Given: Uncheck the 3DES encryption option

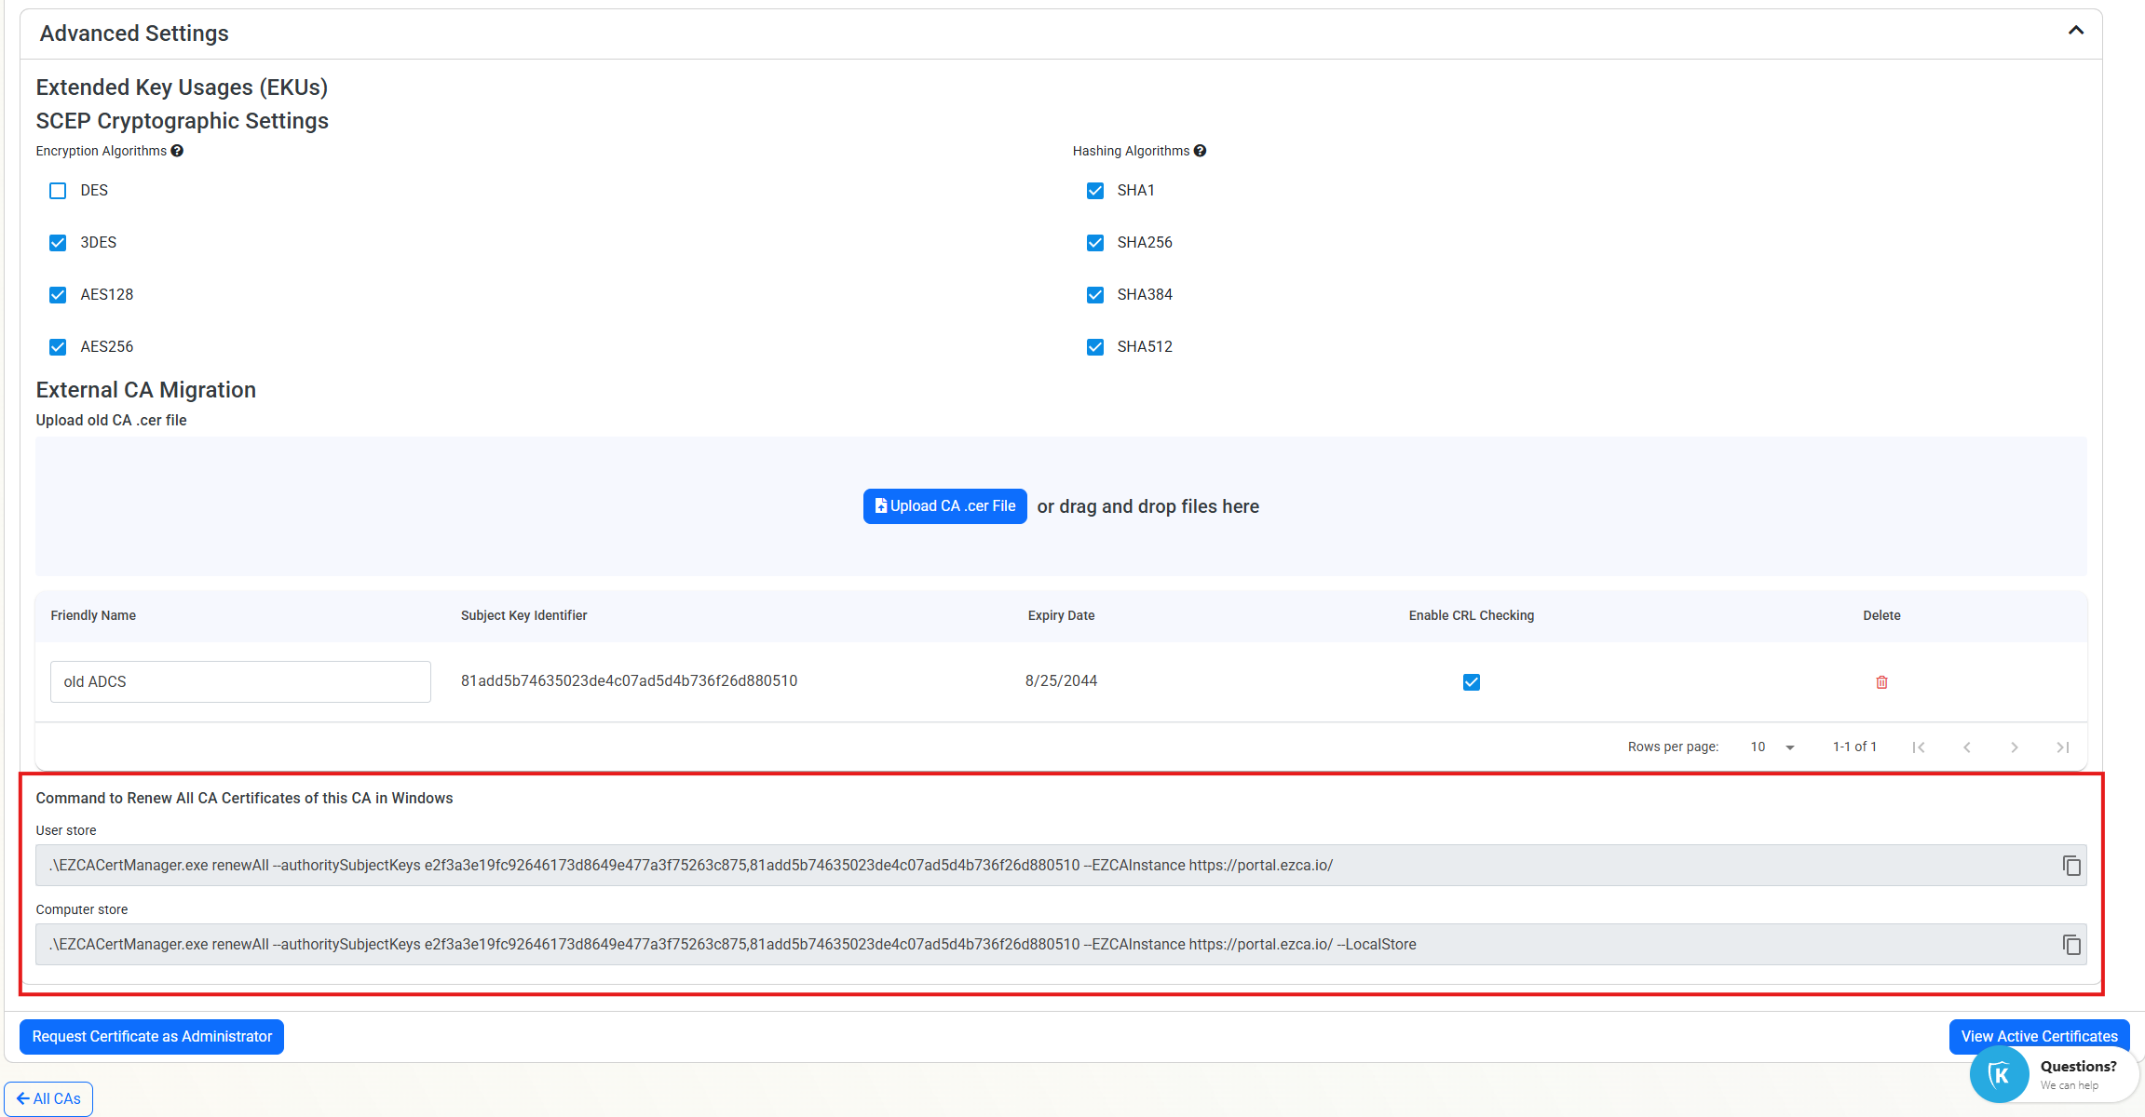Looking at the screenshot, I should pyautogui.click(x=58, y=242).
